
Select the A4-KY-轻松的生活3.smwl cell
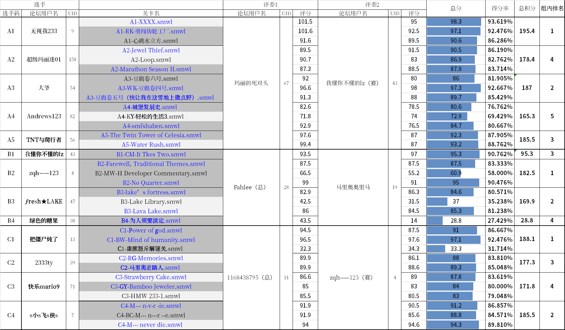tap(151, 116)
